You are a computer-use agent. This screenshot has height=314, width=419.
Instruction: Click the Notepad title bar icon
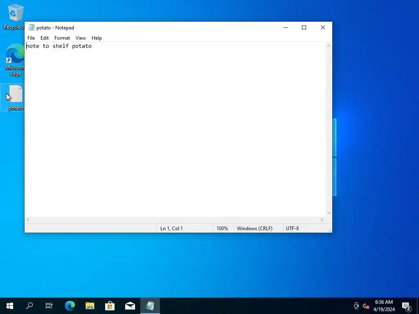(x=31, y=27)
